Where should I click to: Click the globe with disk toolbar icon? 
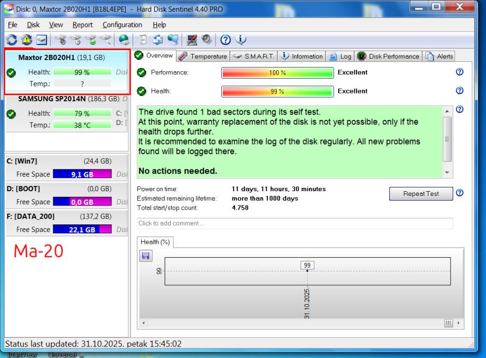pyautogui.click(x=124, y=40)
